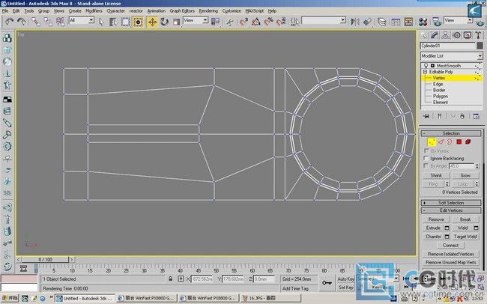The width and height of the screenshot is (487, 304).
Task: Enable the Ignore Backfacing checkbox
Action: coord(426,158)
